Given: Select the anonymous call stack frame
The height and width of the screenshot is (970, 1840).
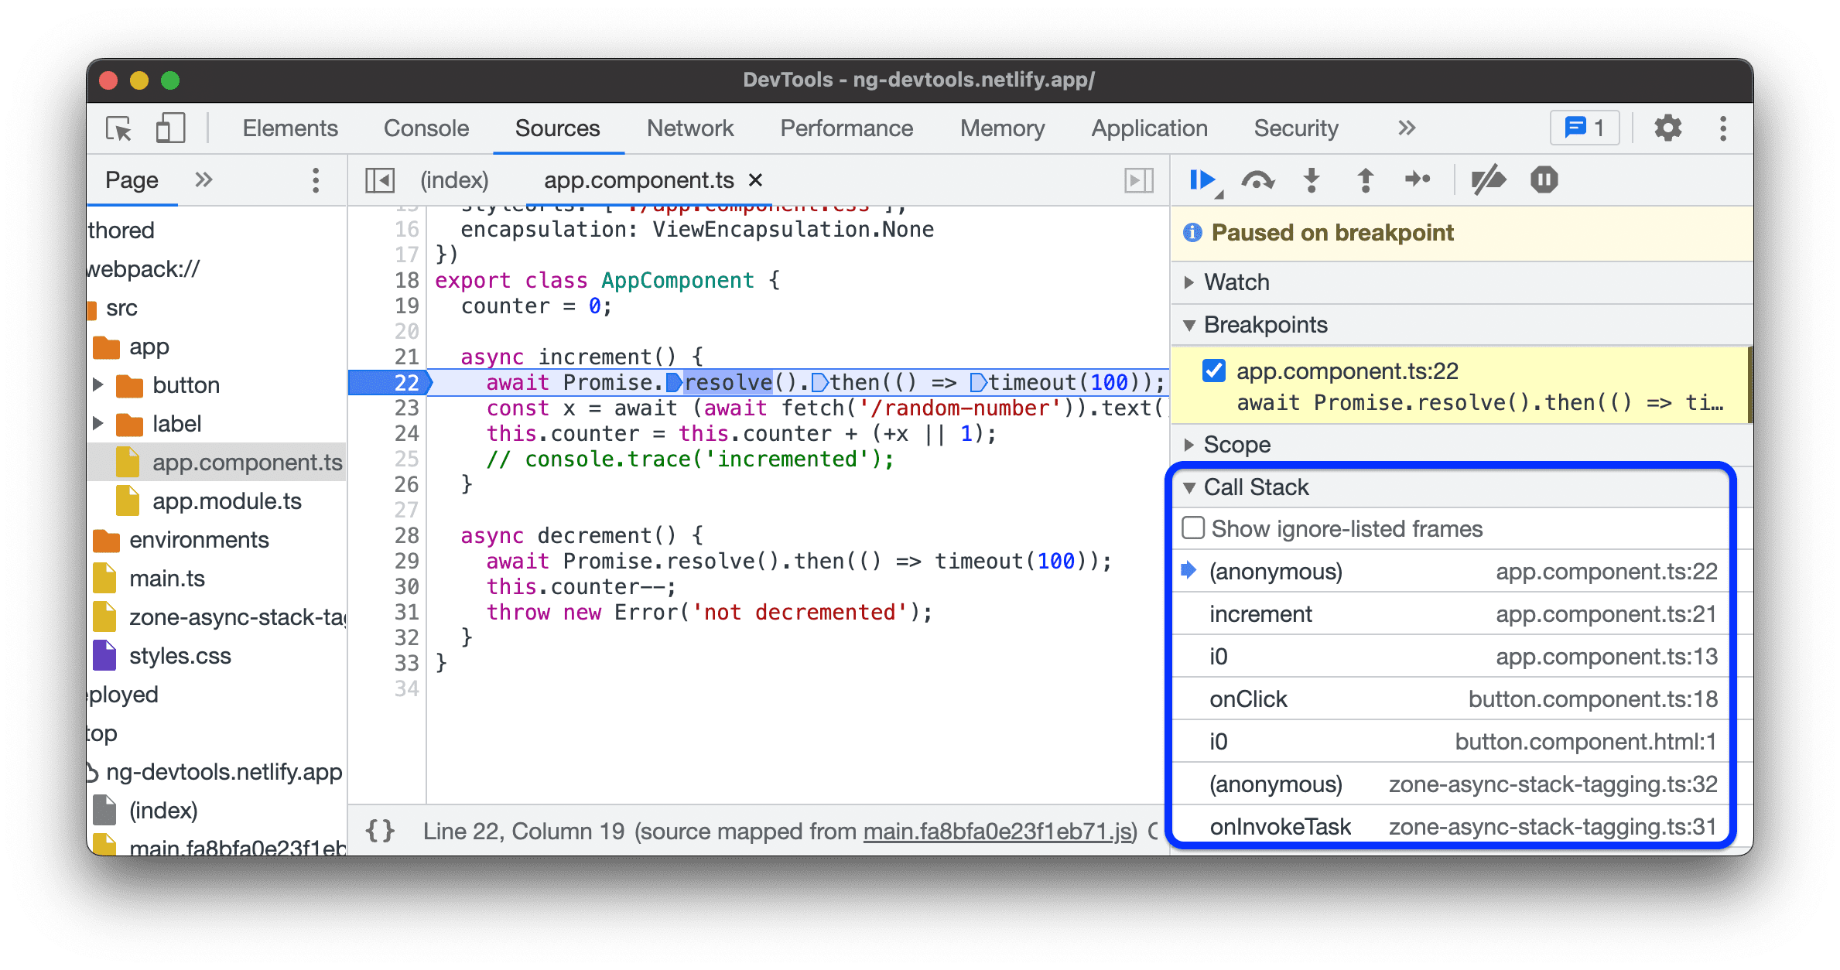Looking at the screenshot, I should 1274,571.
